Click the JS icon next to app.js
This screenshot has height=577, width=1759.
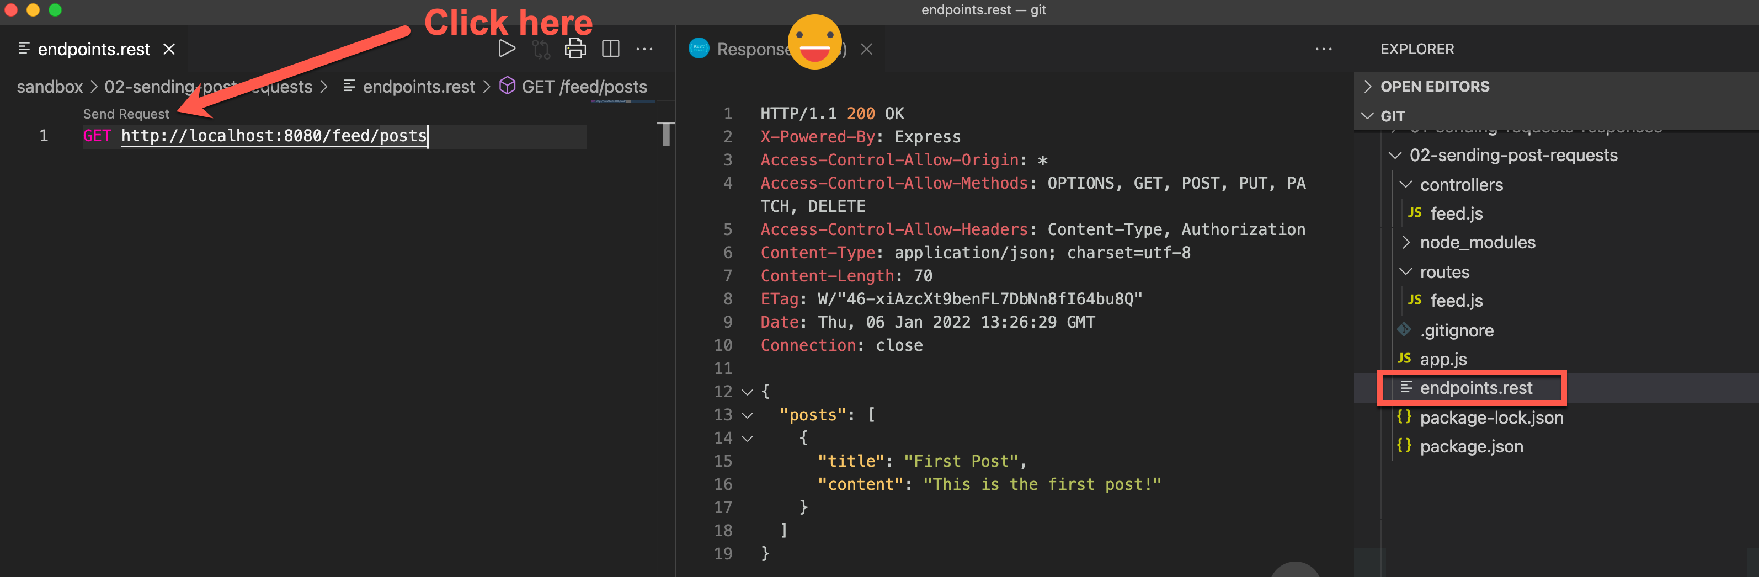pos(1405,359)
